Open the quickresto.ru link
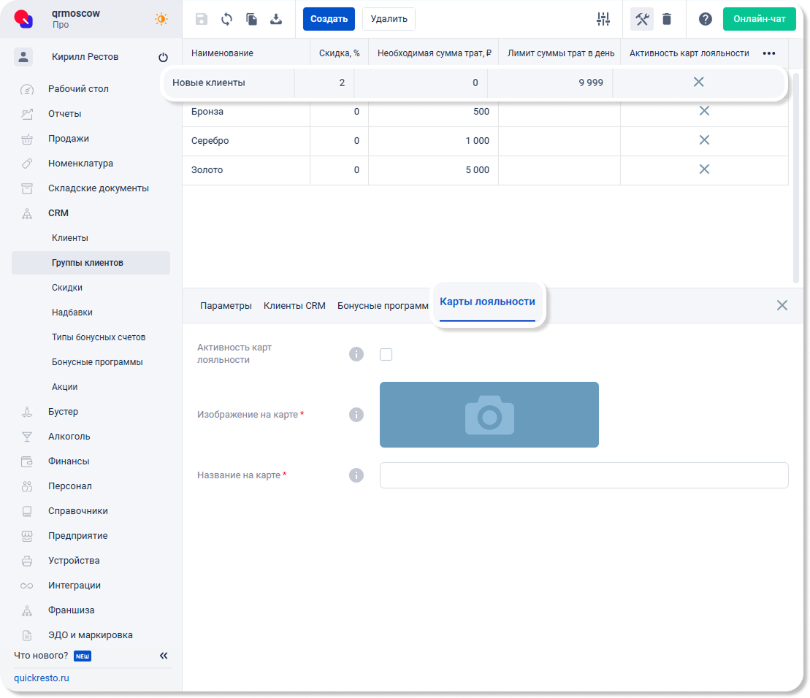The height and width of the screenshot is (698, 810). [42, 678]
